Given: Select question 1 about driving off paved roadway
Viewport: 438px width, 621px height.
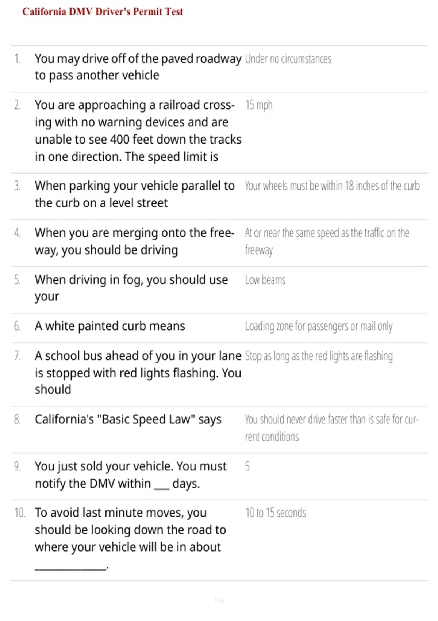Looking at the screenshot, I should coord(138,67).
